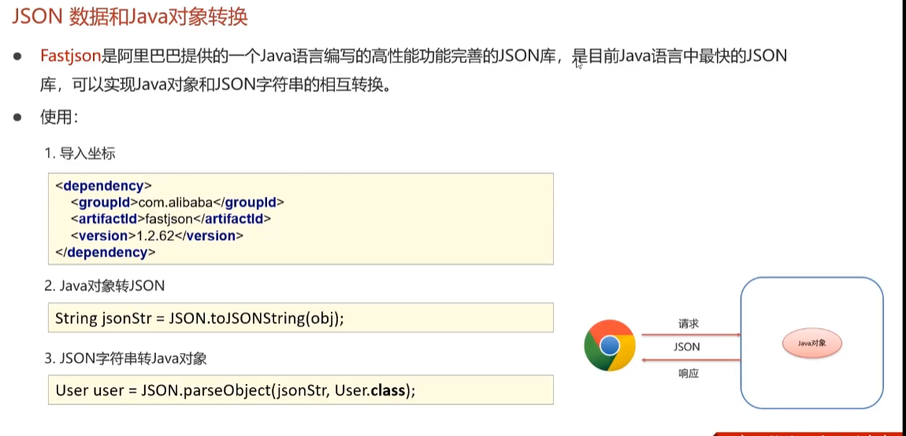Image resolution: width=906 pixels, height=436 pixels.
Task: Click the JSON label between arrows
Action: point(687,347)
